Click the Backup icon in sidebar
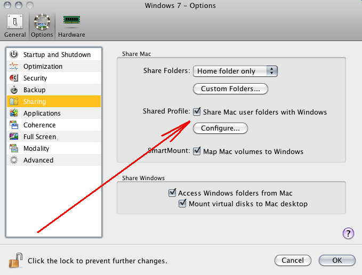The height and width of the screenshot is (275, 362). click(x=14, y=90)
